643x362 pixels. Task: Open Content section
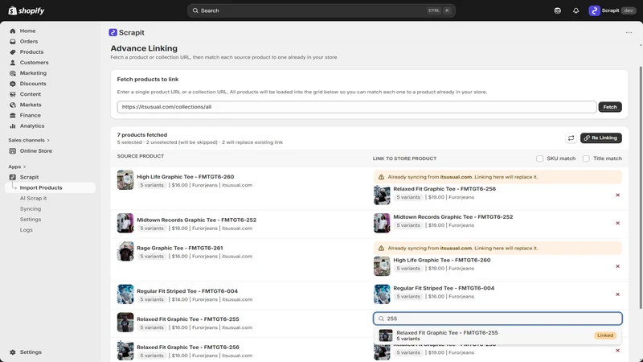point(31,94)
